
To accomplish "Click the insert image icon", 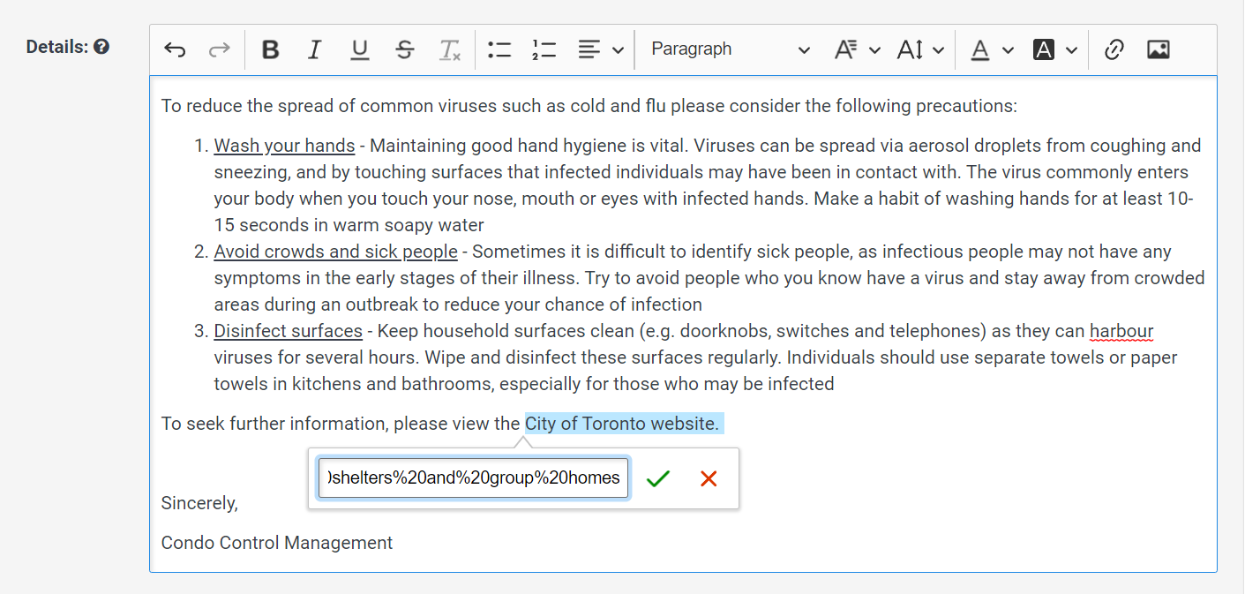I will coord(1159,49).
